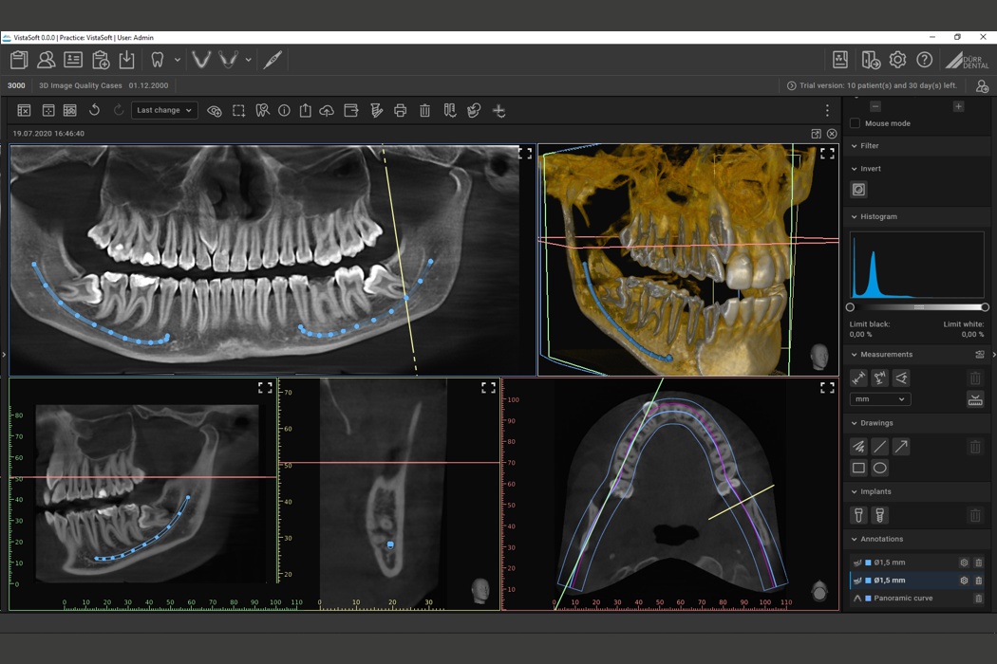Toggle the Invert image button

[858, 190]
